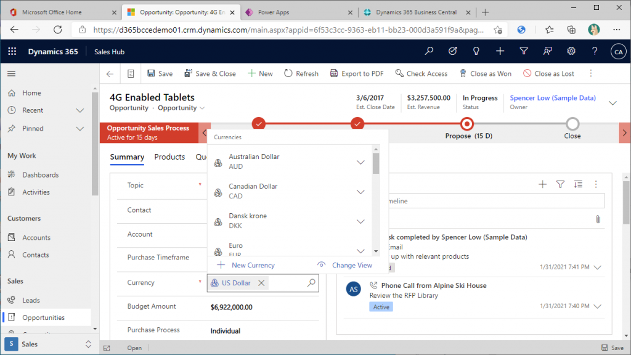Open the Settings gear icon
Image resolution: width=631 pixels, height=355 pixels.
[571, 51]
